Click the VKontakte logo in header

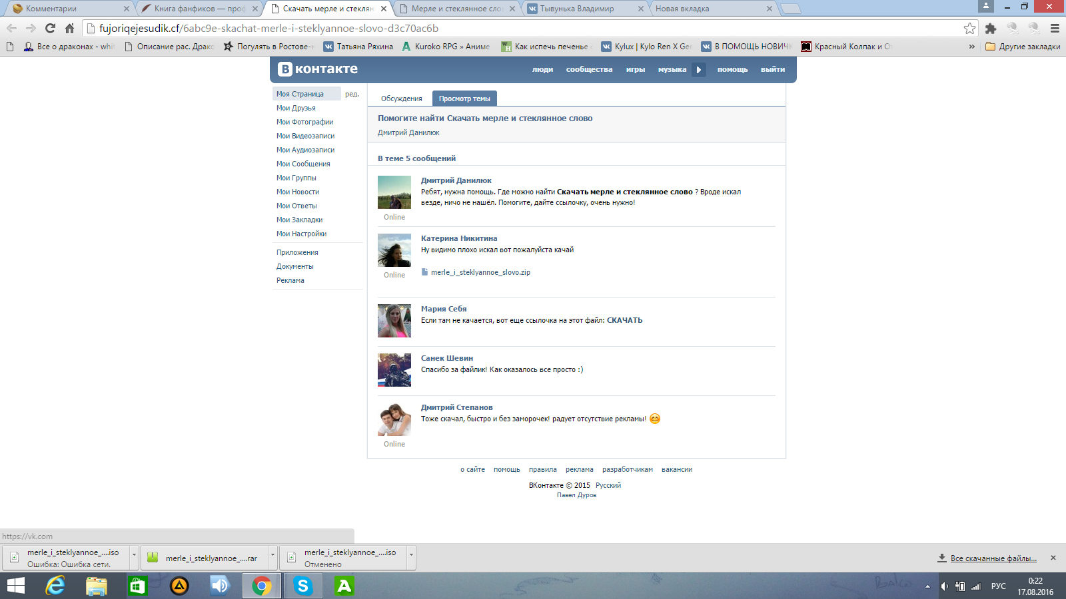point(318,69)
